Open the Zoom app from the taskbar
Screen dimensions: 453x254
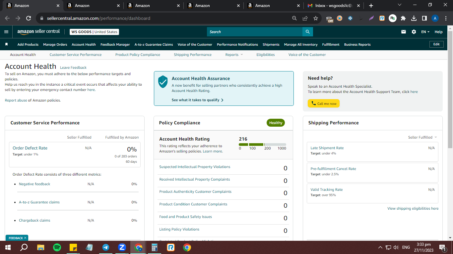tap(122, 247)
